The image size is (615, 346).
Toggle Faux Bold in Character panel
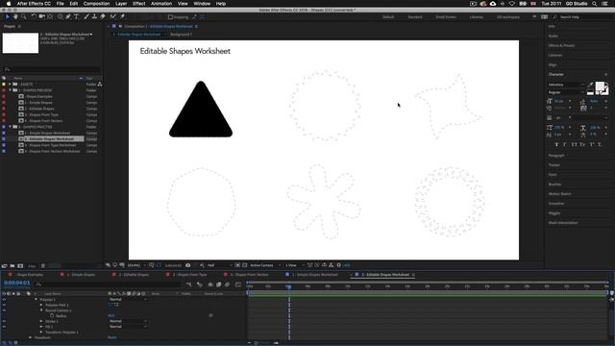[556, 144]
